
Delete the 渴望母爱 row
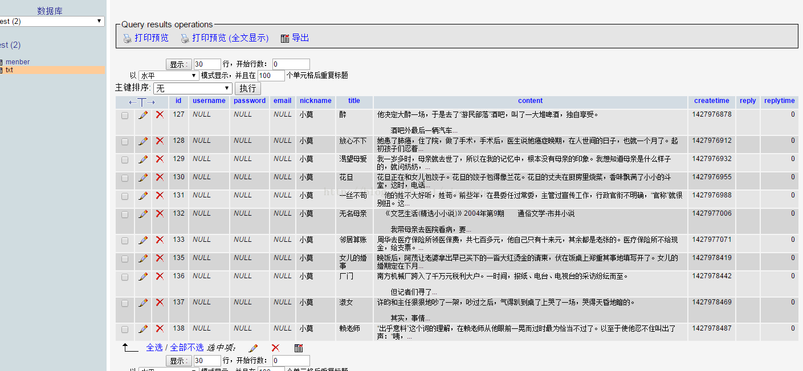pos(160,159)
